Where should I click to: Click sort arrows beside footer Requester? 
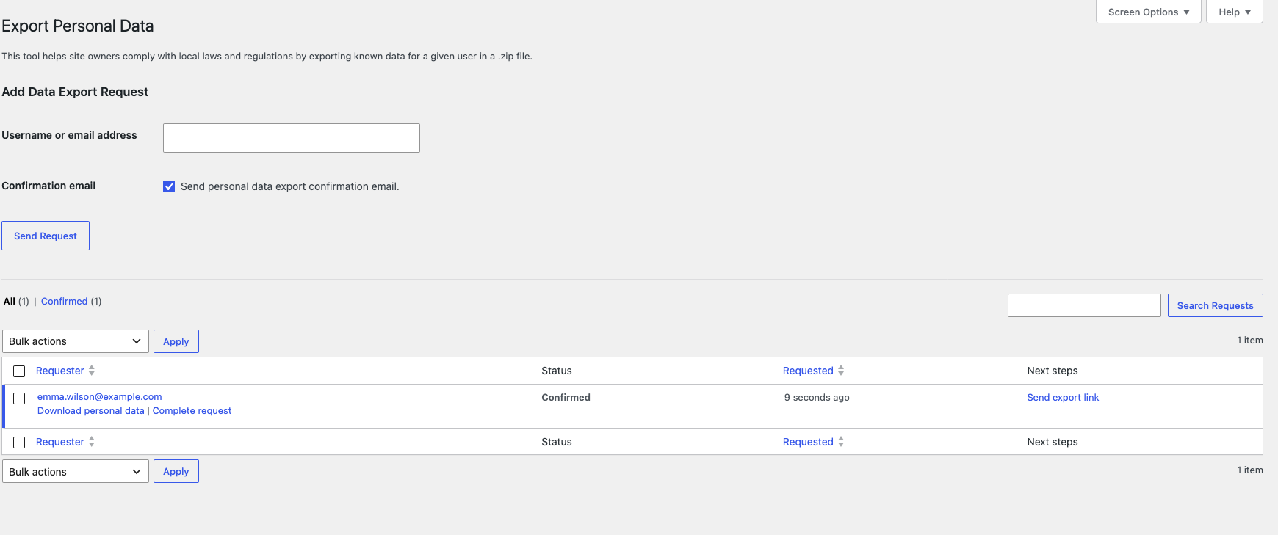click(92, 442)
